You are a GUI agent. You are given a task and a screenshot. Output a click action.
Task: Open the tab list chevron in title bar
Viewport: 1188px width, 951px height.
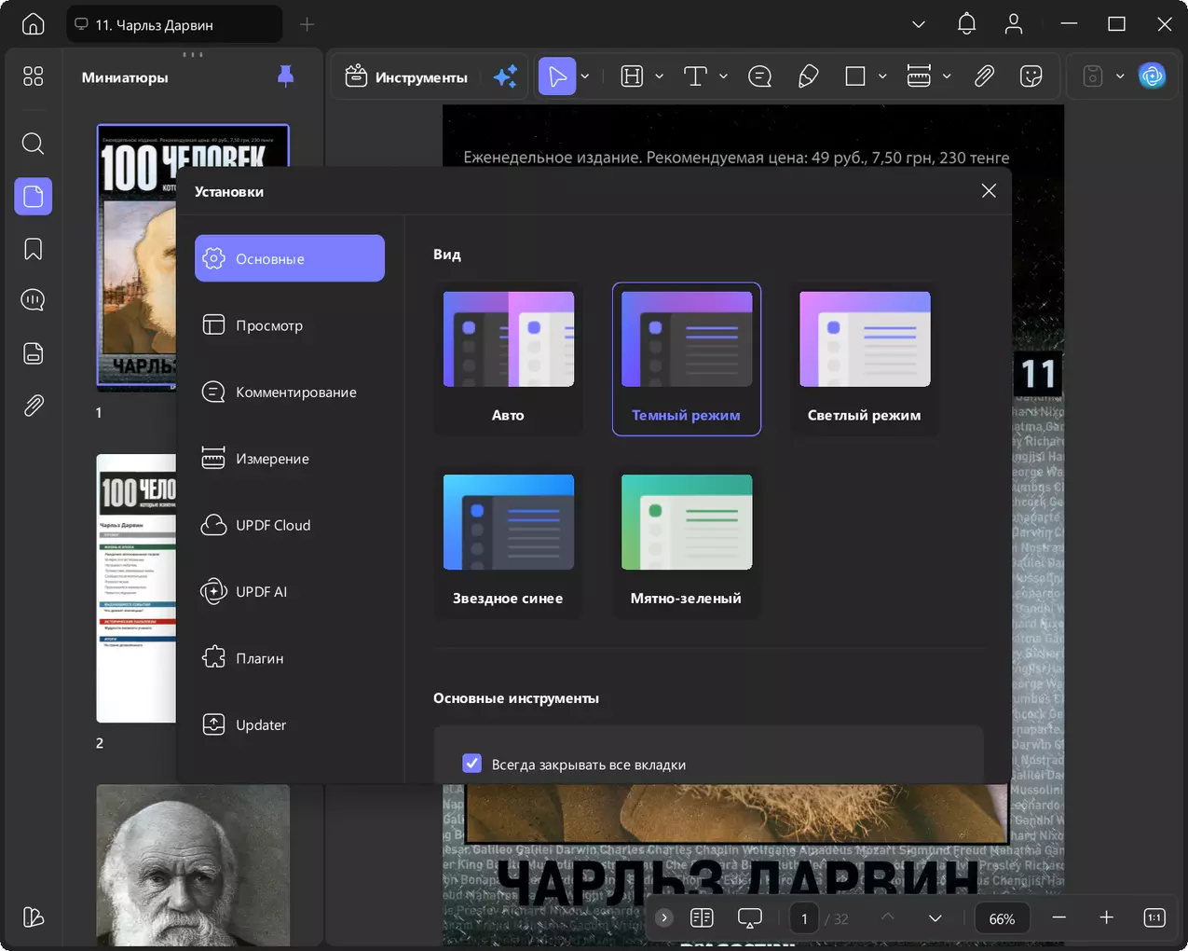pos(919,24)
